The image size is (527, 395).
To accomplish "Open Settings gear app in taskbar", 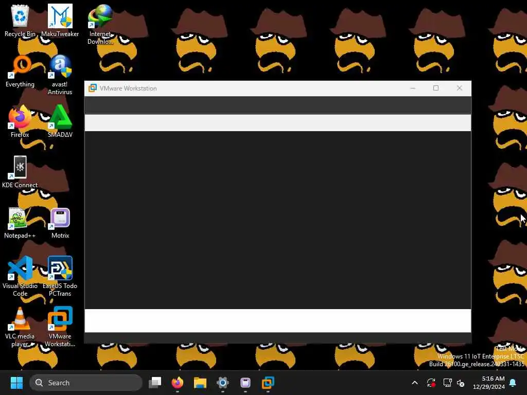I will 222,383.
